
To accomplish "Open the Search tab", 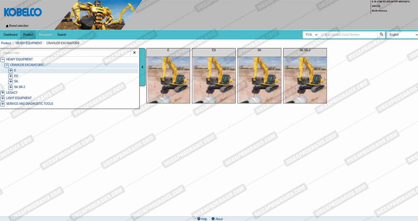I will [x=62, y=35].
